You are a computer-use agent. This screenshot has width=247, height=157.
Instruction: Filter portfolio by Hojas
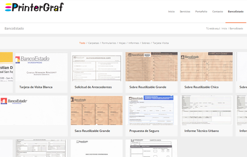(122, 43)
